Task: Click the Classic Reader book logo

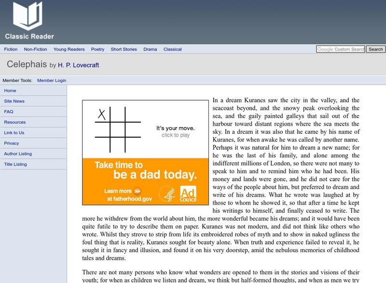Action: pyautogui.click(x=28, y=17)
